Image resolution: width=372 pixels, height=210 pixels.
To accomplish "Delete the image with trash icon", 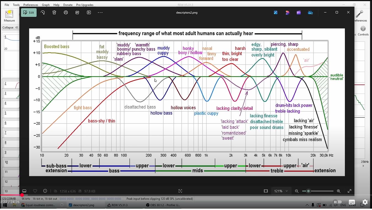I will click(54, 12).
